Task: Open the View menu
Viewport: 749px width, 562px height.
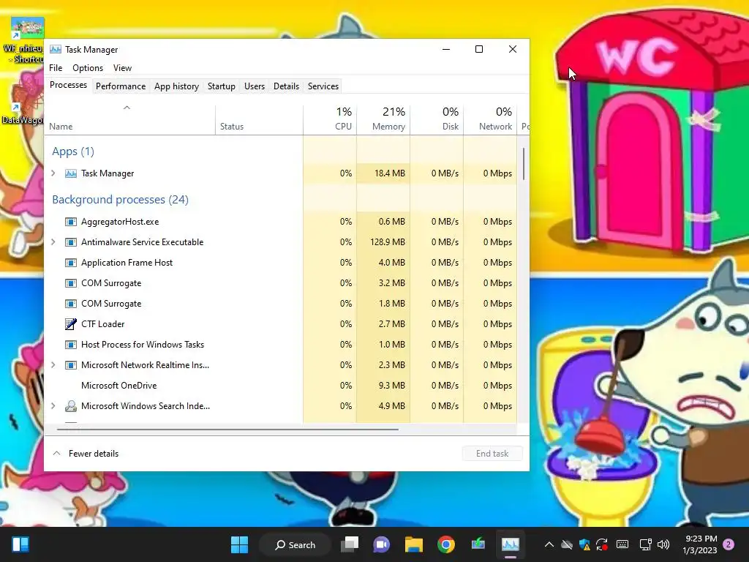Action: (x=122, y=68)
